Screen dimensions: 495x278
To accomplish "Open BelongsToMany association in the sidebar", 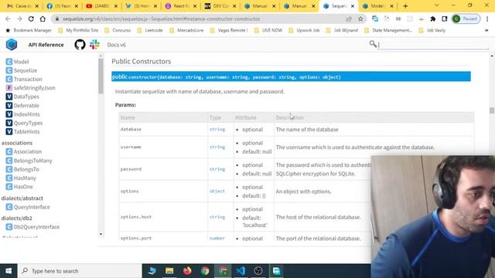I will [29, 161].
